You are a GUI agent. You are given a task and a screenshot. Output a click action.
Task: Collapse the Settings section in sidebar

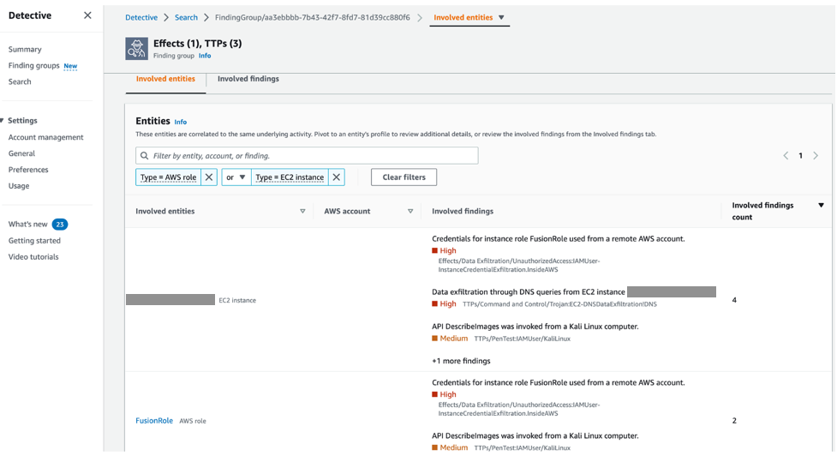pyautogui.click(x=2, y=121)
